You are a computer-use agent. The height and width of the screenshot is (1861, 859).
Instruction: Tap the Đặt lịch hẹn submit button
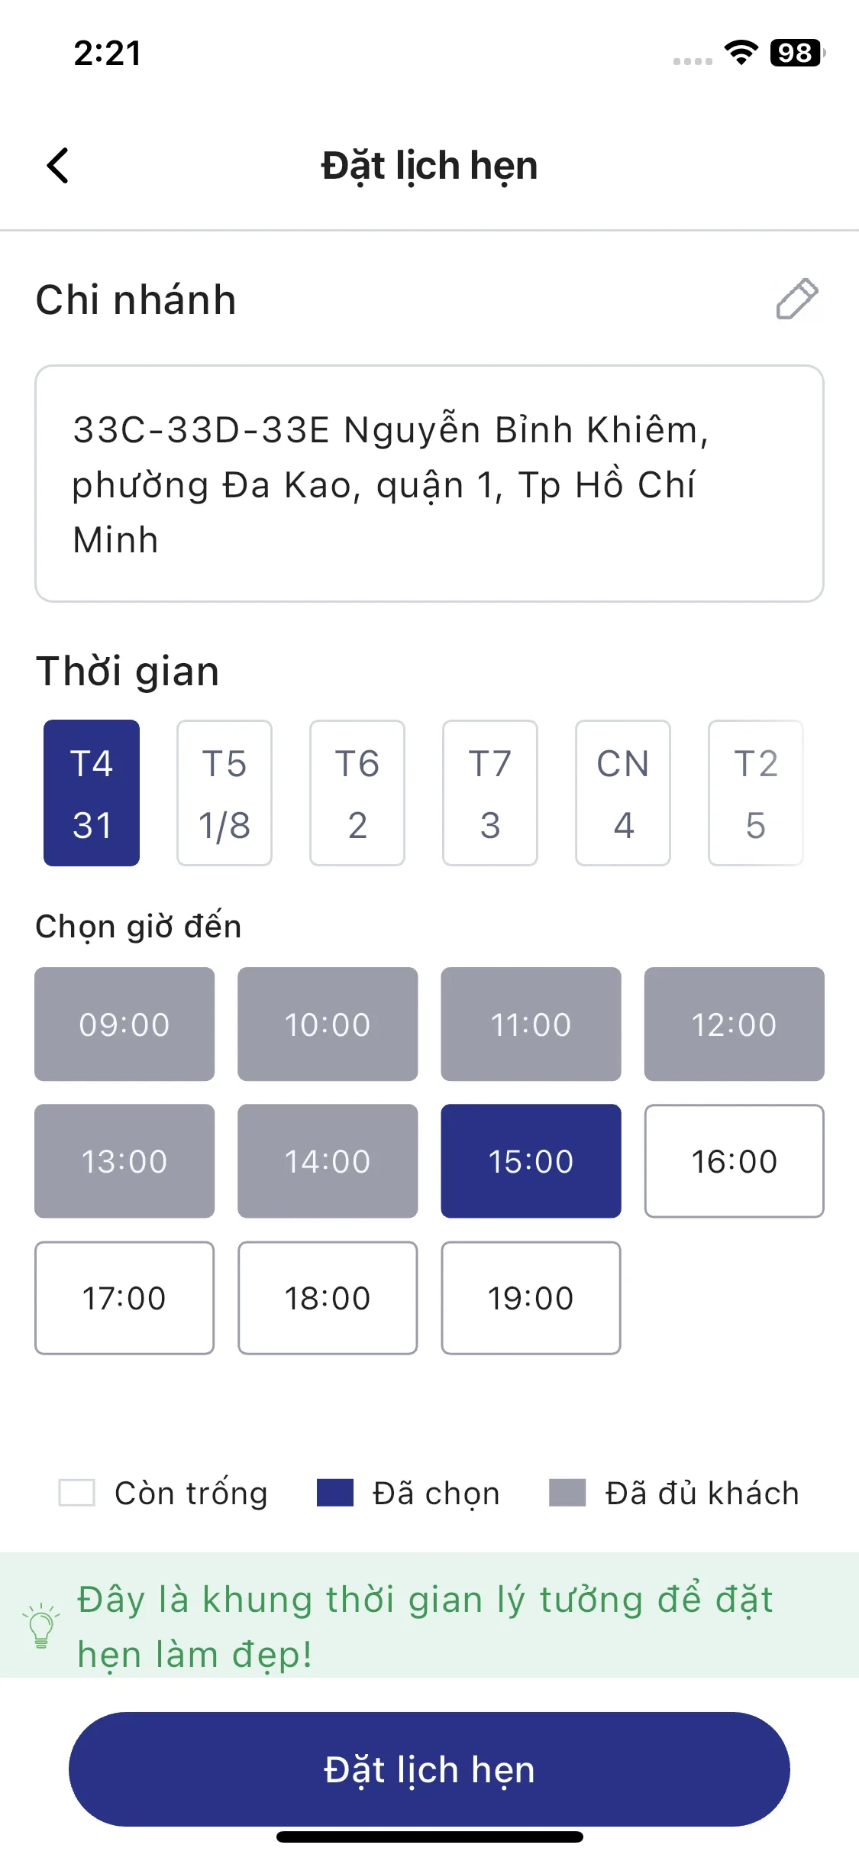click(x=429, y=1769)
